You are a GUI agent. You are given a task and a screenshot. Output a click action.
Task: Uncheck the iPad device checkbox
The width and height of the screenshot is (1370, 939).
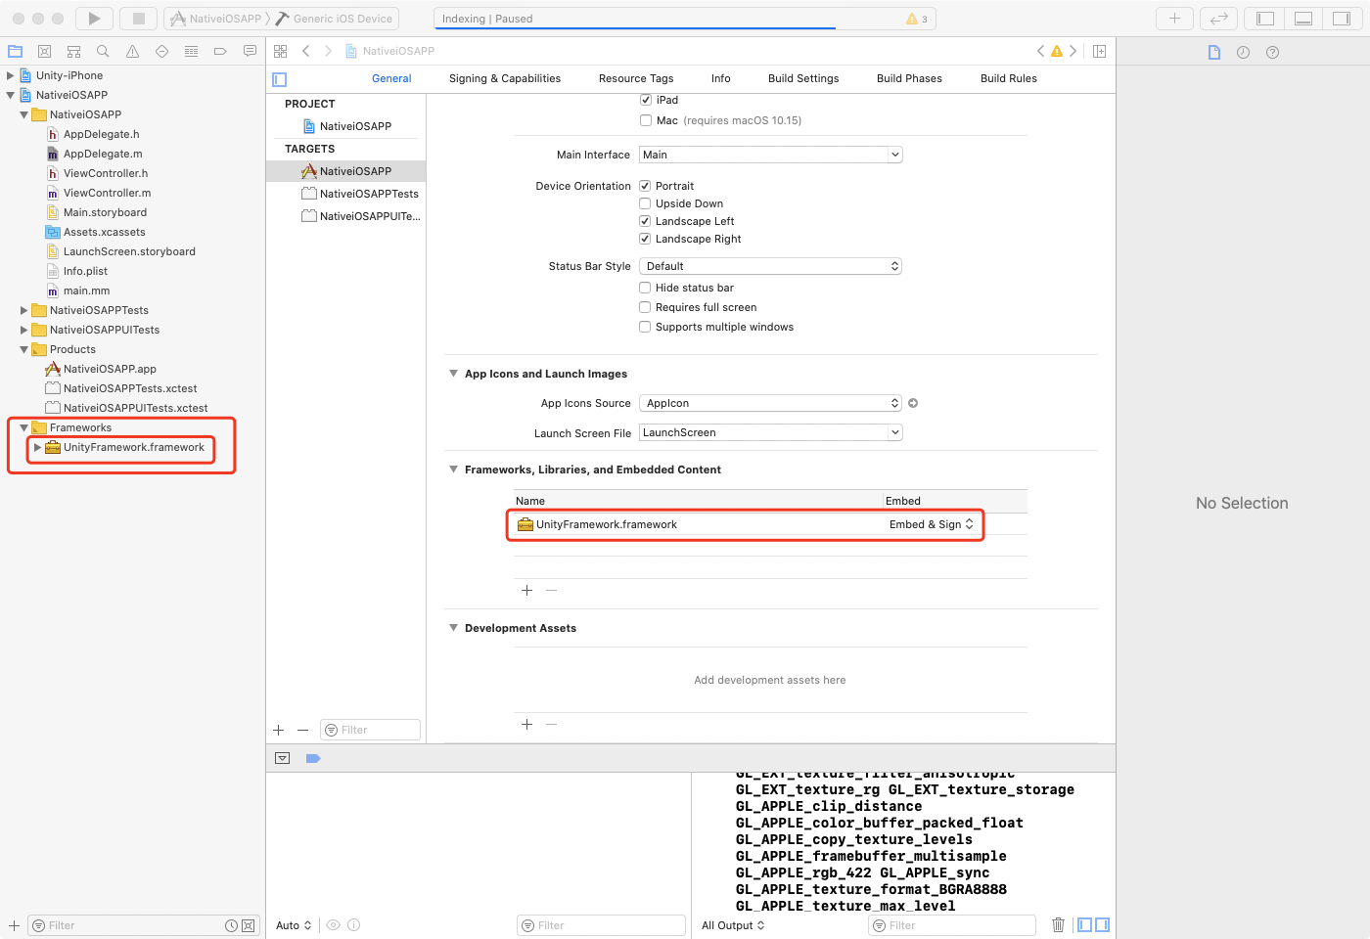coord(645,100)
